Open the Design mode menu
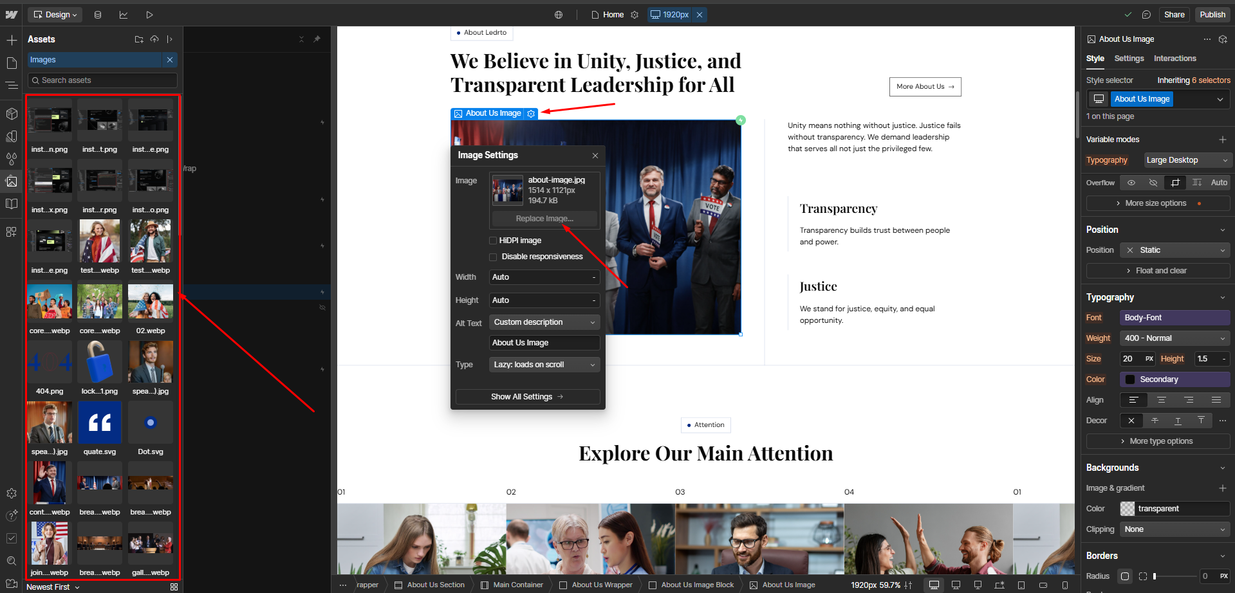 pos(55,15)
